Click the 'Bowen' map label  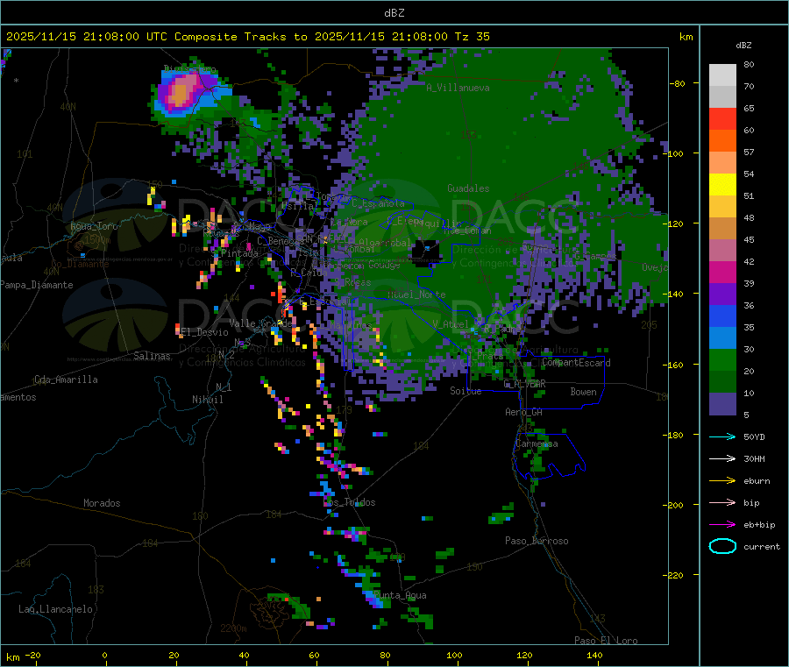tap(583, 392)
